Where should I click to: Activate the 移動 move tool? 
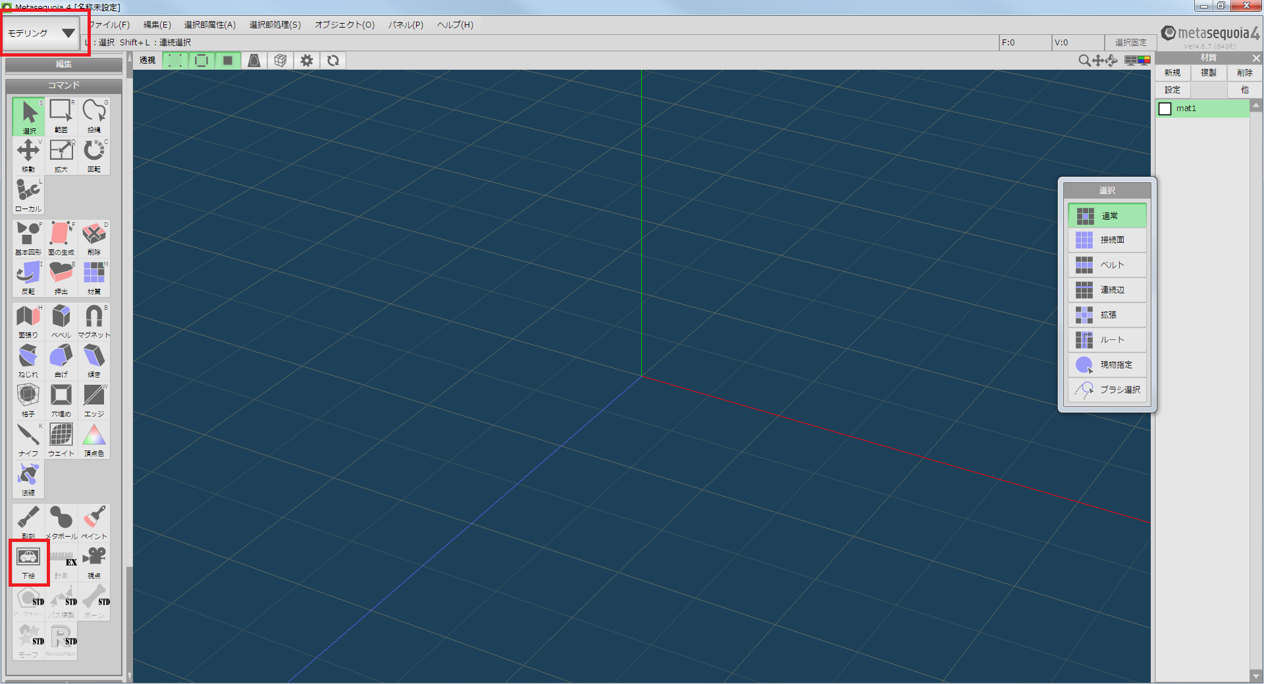click(28, 156)
